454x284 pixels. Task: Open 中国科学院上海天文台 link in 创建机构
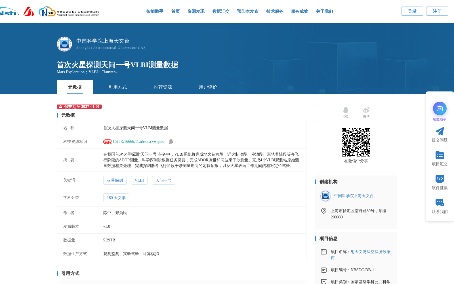[354, 196]
